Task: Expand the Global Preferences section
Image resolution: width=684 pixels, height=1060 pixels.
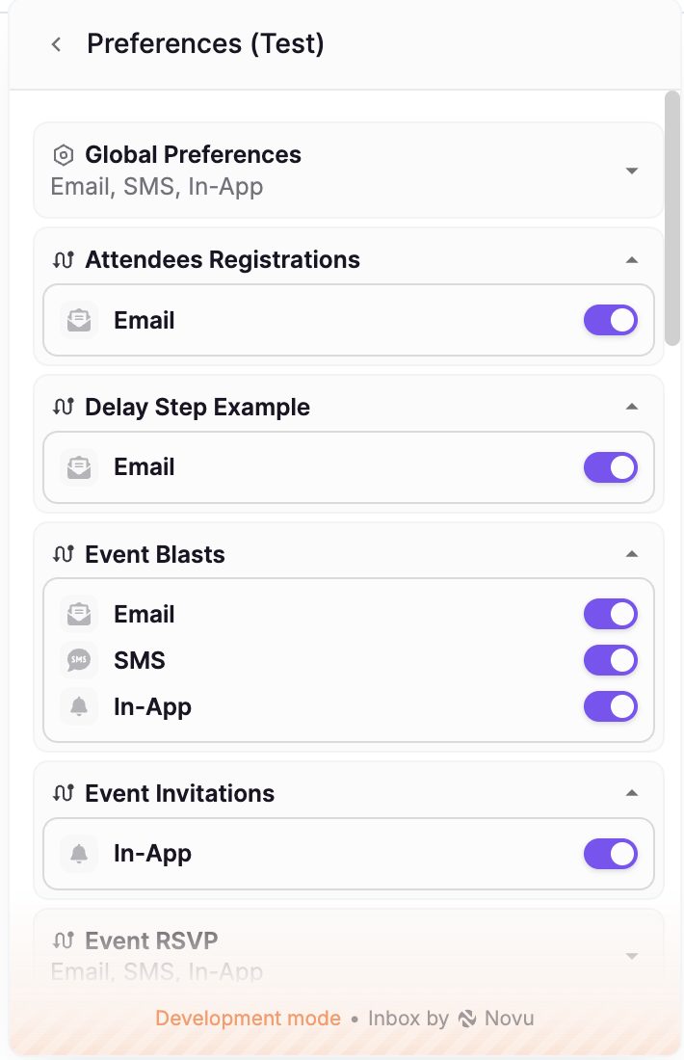Action: pyautogui.click(x=632, y=170)
